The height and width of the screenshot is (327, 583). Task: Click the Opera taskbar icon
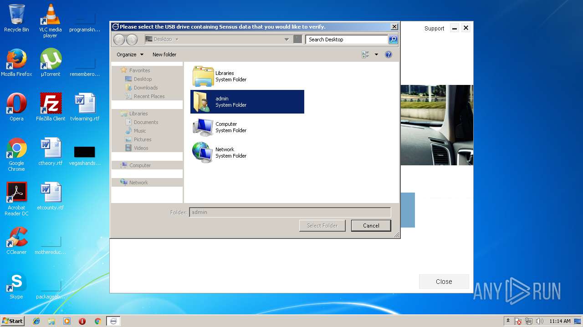(x=82, y=321)
